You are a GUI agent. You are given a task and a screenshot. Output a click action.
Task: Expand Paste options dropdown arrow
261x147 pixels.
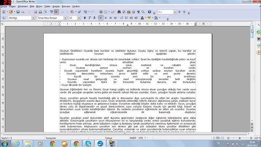point(76,12)
